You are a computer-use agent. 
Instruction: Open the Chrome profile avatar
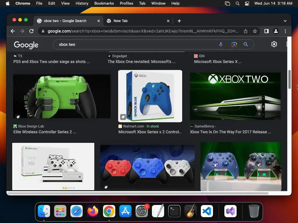[x=276, y=31]
